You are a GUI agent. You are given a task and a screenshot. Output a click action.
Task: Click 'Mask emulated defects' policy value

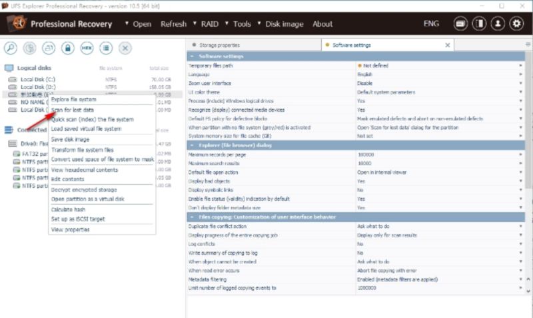click(420, 119)
